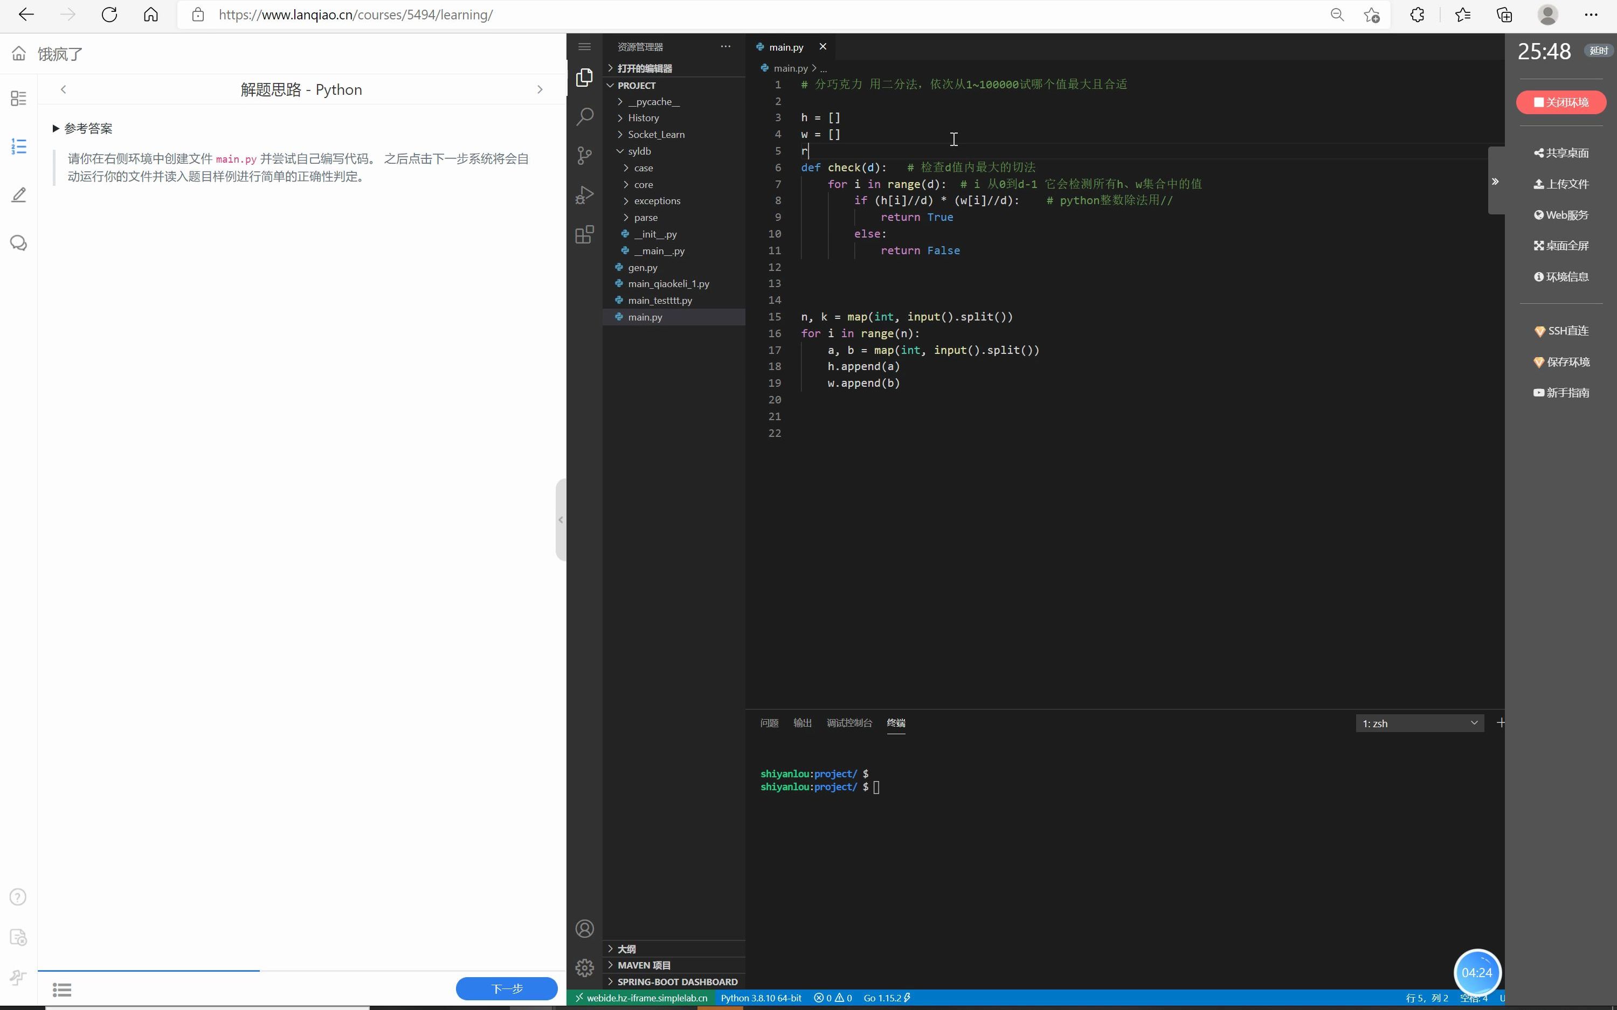Click the 下一步 button
The width and height of the screenshot is (1617, 1010).
(507, 988)
